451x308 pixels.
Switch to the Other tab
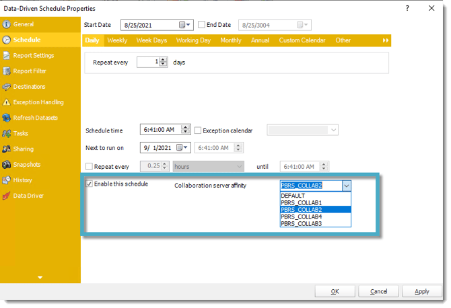click(x=343, y=40)
